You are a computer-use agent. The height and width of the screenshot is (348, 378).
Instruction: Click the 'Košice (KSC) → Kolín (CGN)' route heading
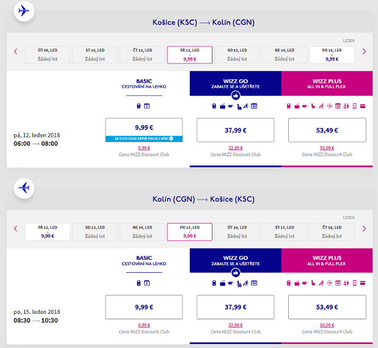tap(203, 23)
